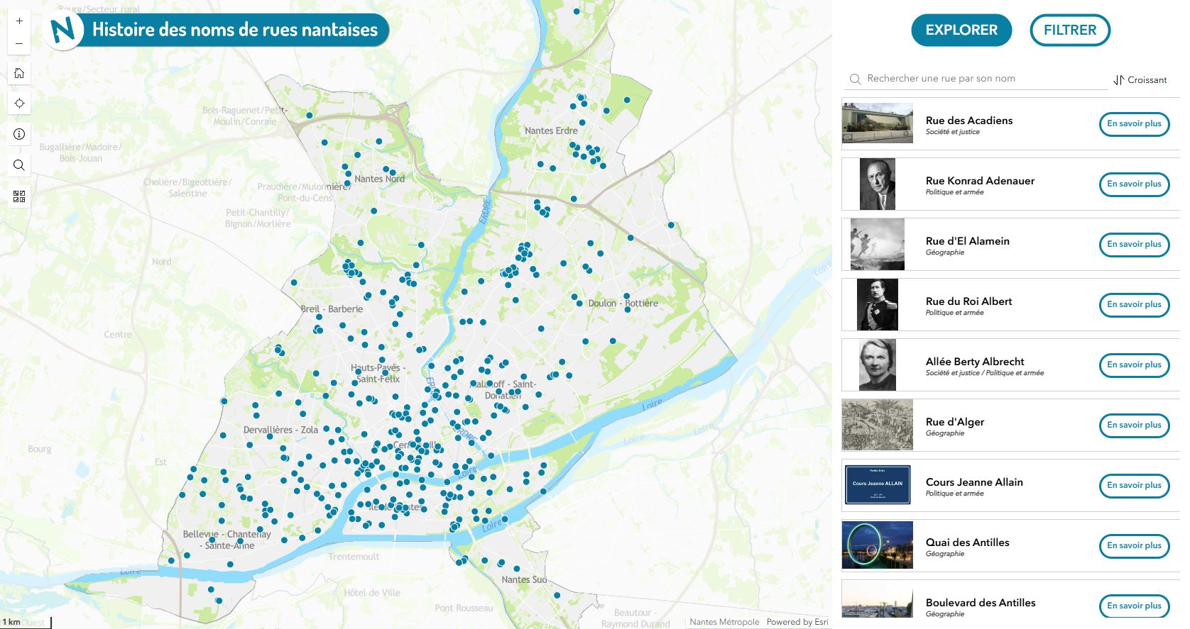
Task: Click the Powered by Esri attribution
Action: pyautogui.click(x=797, y=622)
